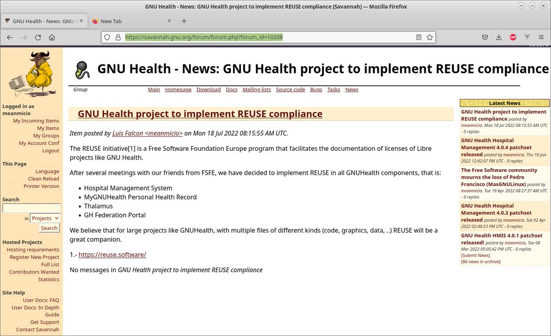This screenshot has width=551, height=336.
Task: Click the Contact Savannah link
Action: [x=38, y=330]
